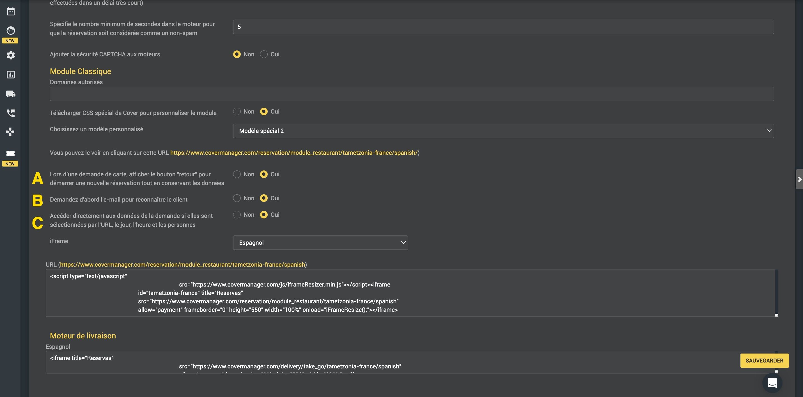Click the minimum seconds field
The height and width of the screenshot is (397, 803).
(503, 27)
